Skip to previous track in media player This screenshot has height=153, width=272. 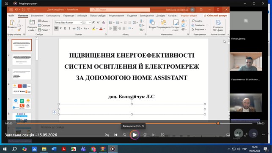(x=116, y=135)
